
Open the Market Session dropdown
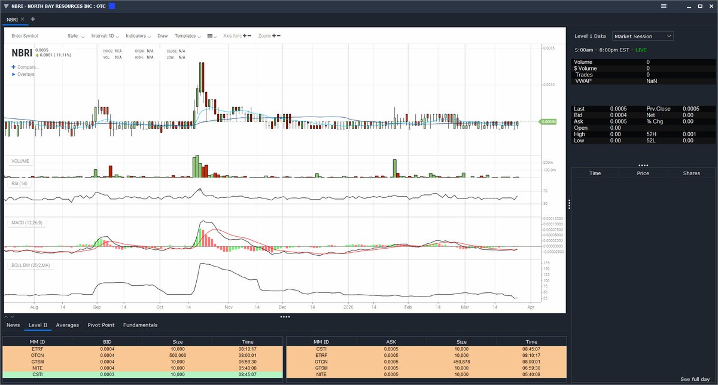(643, 36)
